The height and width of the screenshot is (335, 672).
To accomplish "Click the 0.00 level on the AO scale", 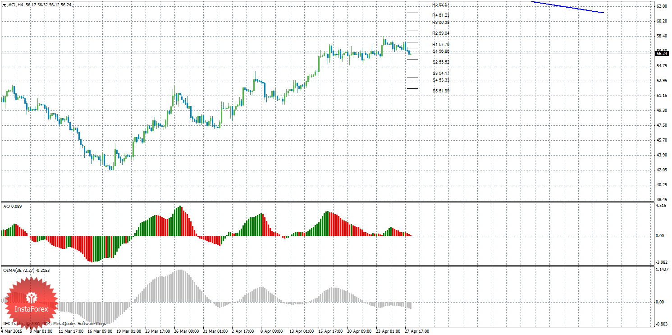I will point(661,236).
